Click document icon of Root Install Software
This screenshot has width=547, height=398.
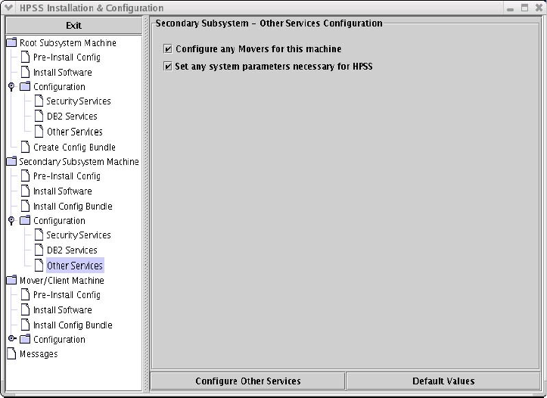(26, 72)
